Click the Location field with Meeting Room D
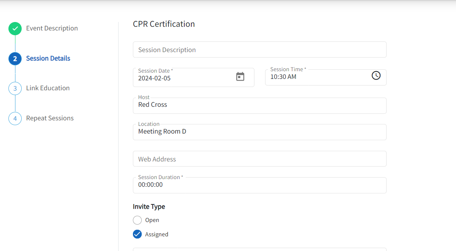 pos(259,132)
